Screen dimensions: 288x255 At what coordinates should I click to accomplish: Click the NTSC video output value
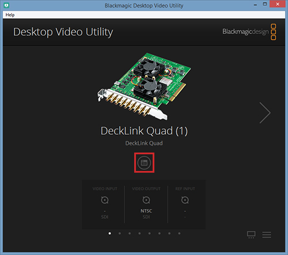point(146,211)
